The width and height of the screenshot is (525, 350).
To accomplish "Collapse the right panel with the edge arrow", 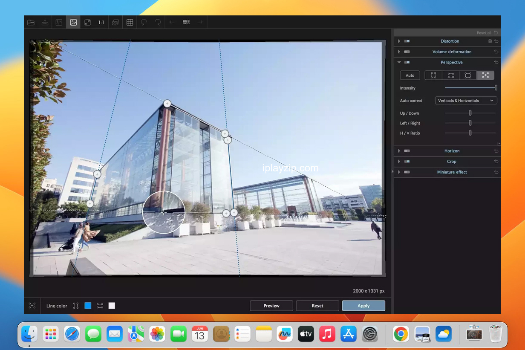I will (x=392, y=171).
